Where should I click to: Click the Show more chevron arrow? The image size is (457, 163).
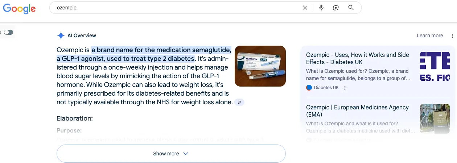[186, 154]
